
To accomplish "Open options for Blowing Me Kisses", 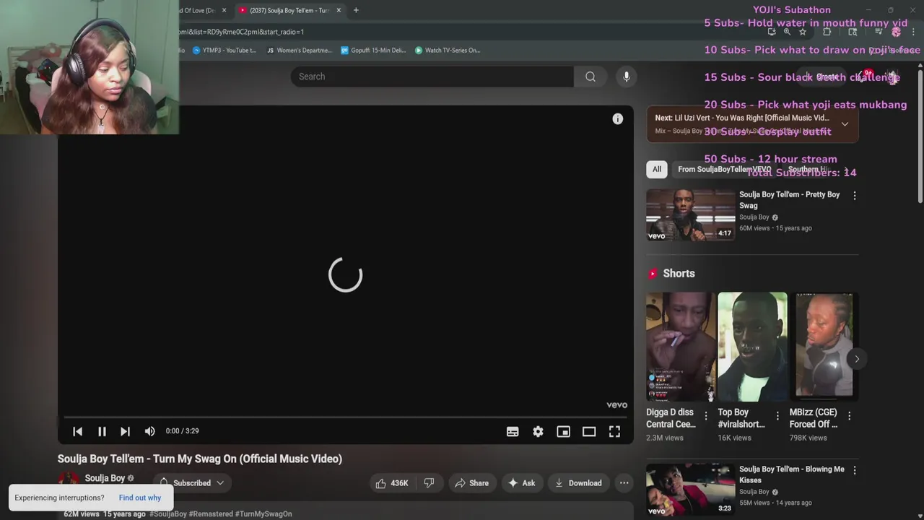I will [x=855, y=470].
